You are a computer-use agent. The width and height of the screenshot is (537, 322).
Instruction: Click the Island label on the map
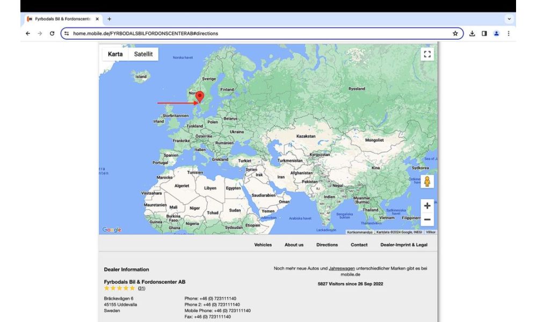(141, 77)
